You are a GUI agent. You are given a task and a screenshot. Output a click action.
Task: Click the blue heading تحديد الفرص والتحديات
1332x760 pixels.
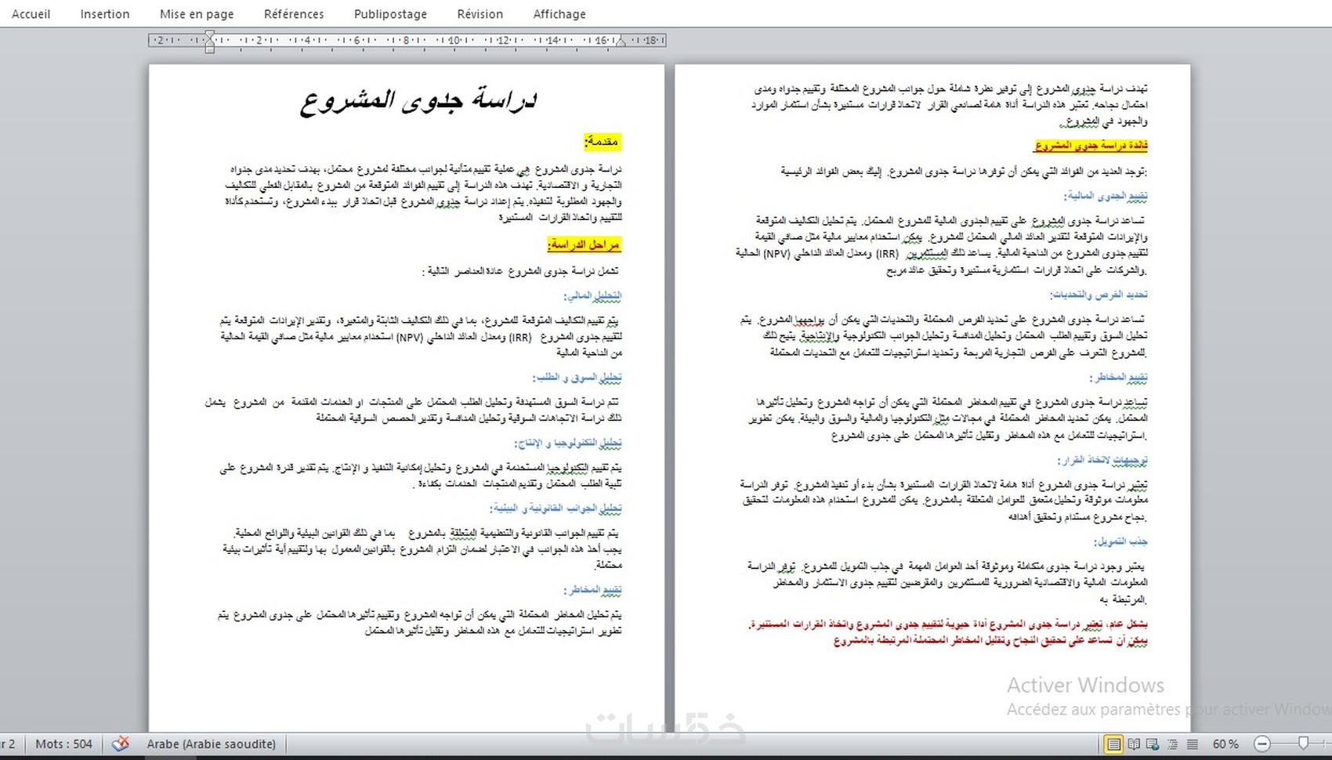(1099, 295)
